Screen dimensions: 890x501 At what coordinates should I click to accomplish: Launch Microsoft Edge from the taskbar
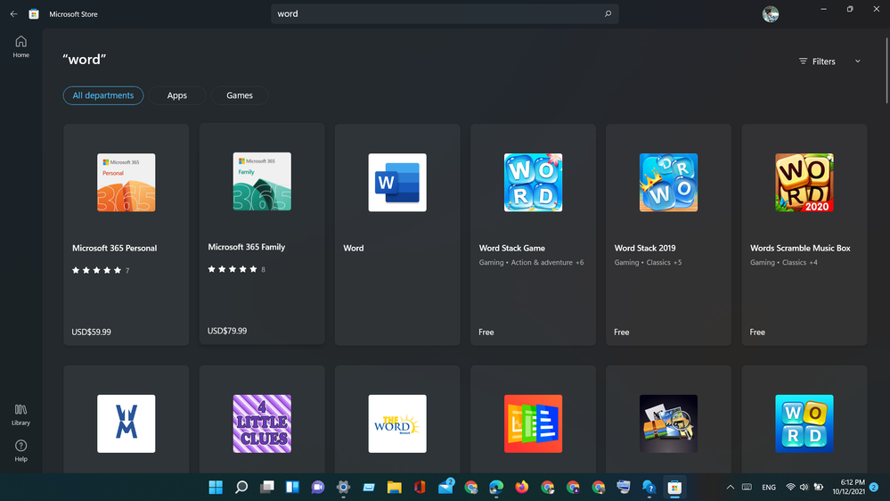[x=496, y=488]
